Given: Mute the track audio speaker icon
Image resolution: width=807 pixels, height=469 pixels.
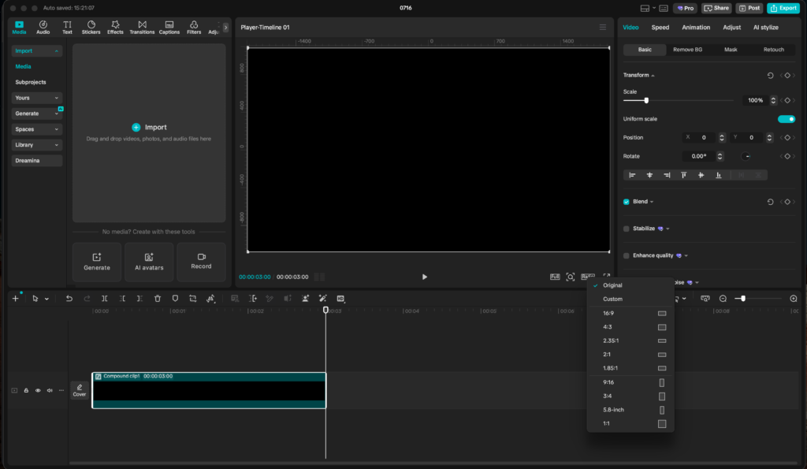Looking at the screenshot, I should tap(50, 391).
